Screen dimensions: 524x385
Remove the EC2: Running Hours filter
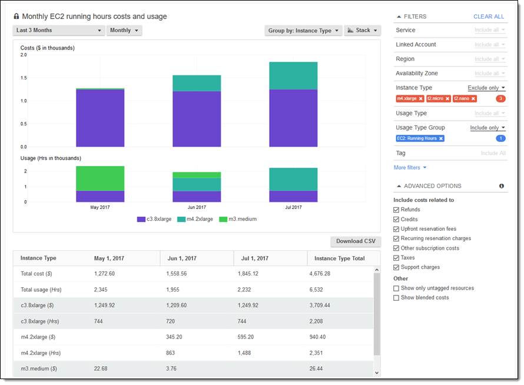(x=441, y=138)
